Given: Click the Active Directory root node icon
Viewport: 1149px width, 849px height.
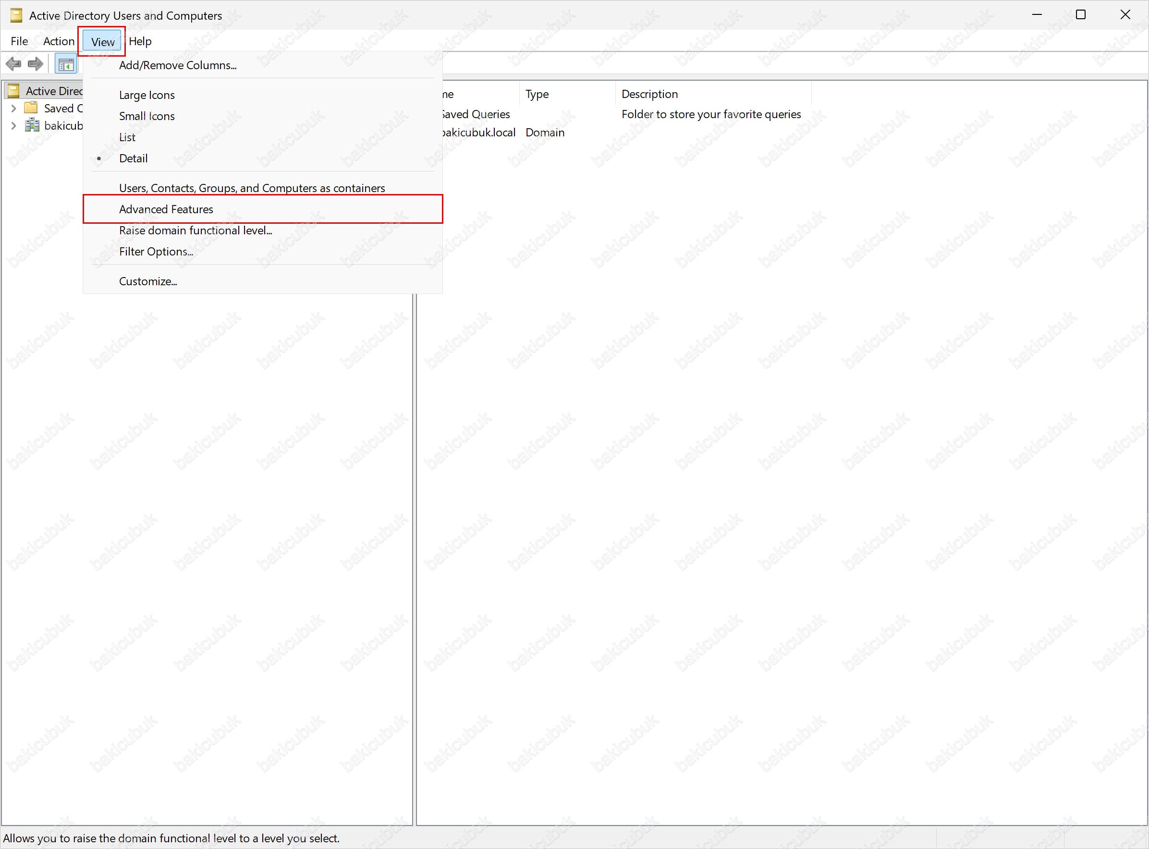Looking at the screenshot, I should 14,91.
